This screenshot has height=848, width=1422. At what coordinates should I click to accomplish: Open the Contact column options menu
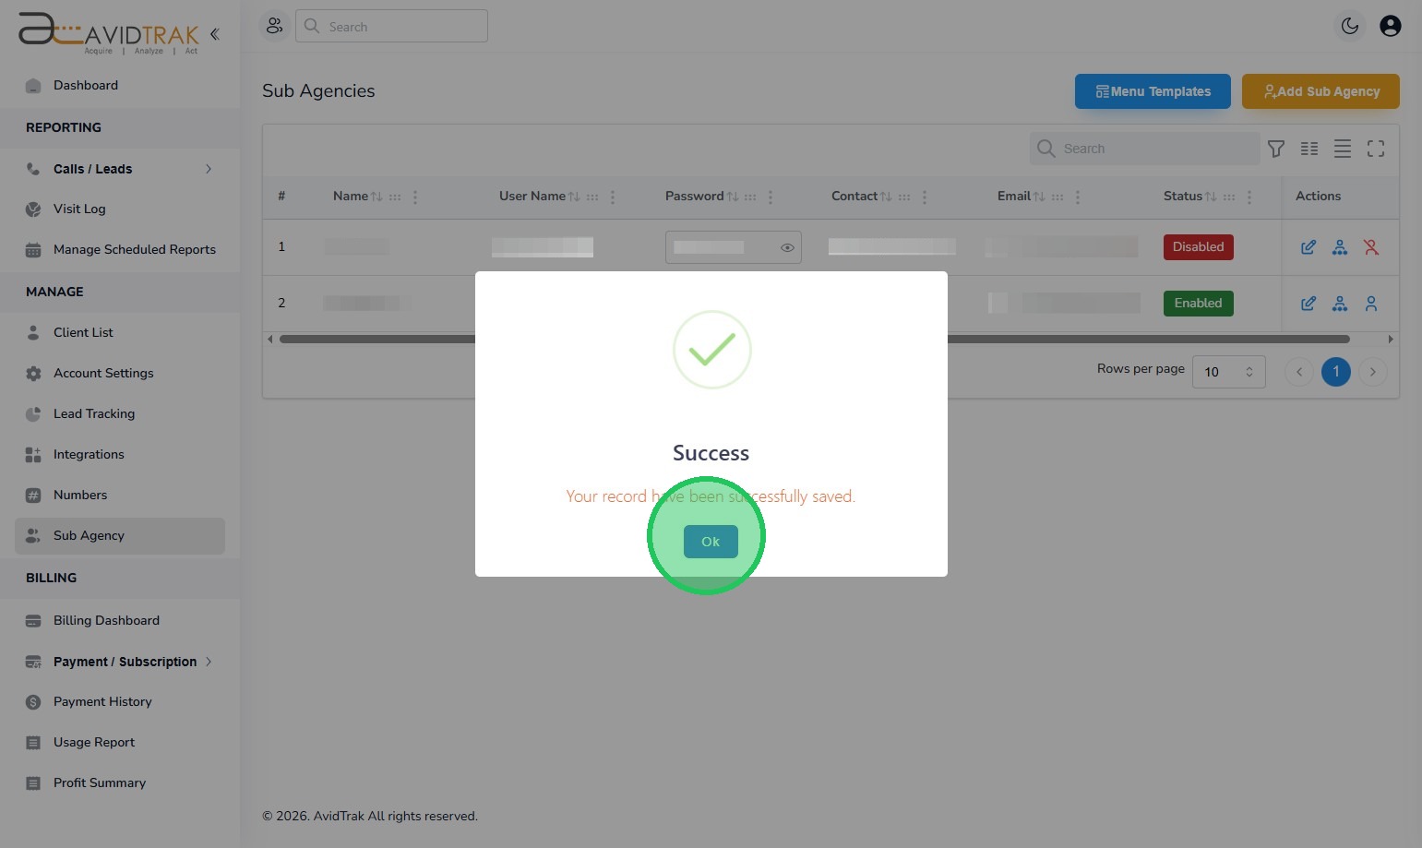pyautogui.click(x=925, y=197)
